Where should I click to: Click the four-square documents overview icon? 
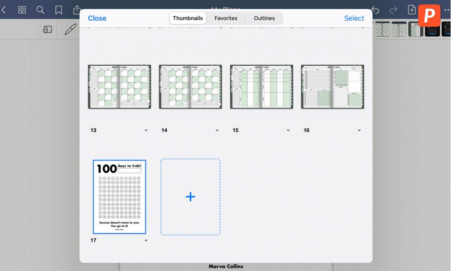[22, 9]
